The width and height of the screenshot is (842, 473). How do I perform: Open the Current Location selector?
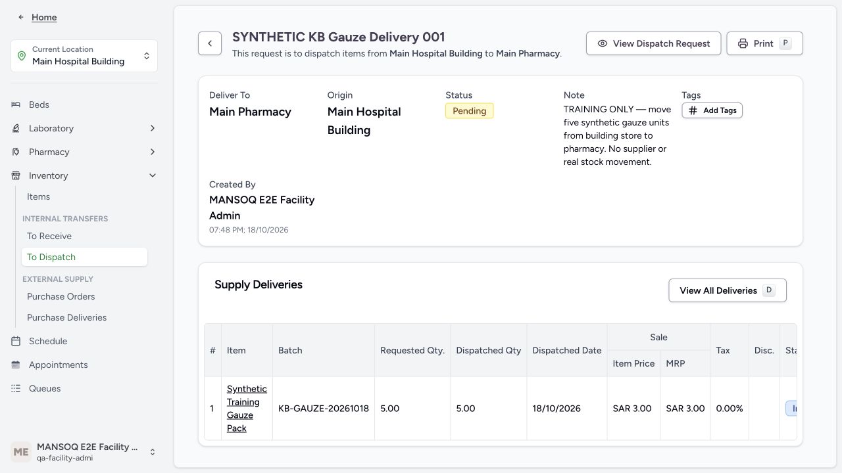[x=84, y=56]
